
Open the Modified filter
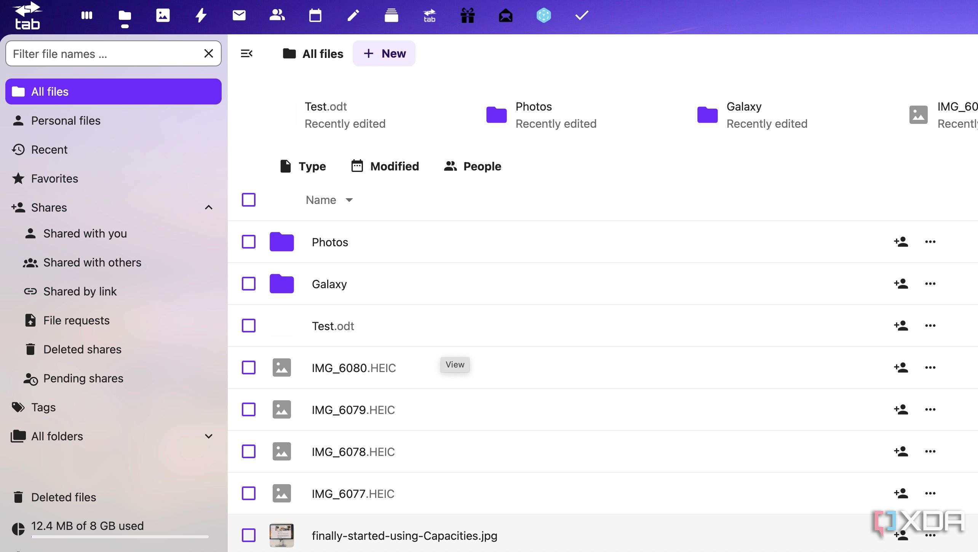pos(385,166)
